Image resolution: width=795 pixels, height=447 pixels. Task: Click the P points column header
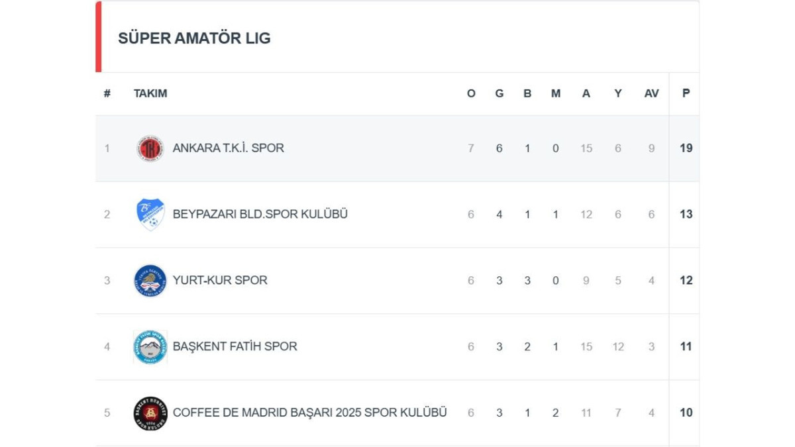(x=686, y=94)
